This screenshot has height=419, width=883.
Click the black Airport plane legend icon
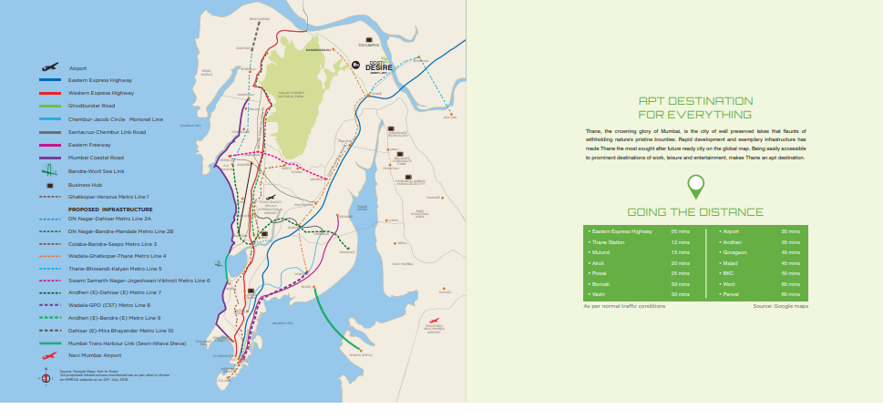pos(49,67)
